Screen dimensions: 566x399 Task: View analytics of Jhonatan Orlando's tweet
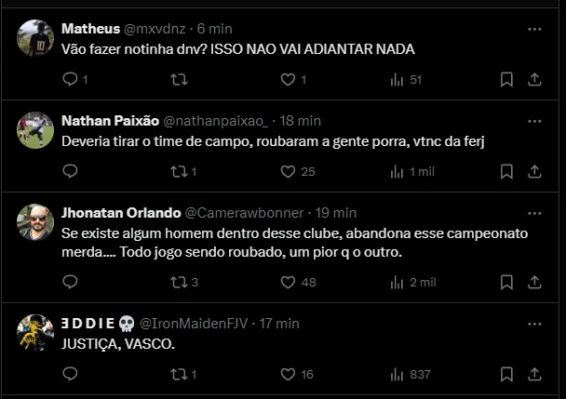point(398,282)
